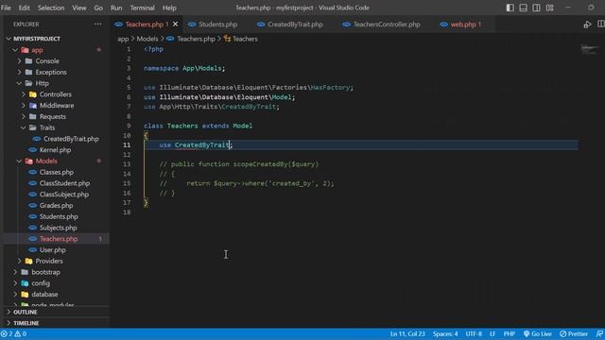Open Grades.php in the explorer

coord(56,206)
